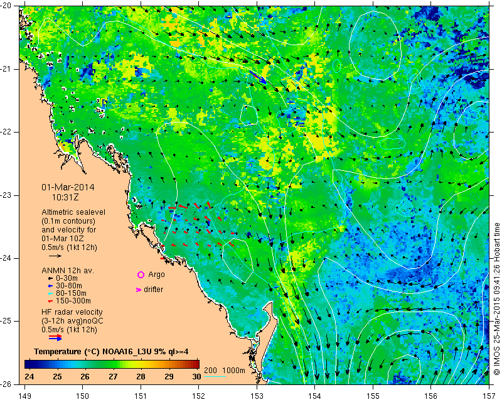Image resolution: width=502 pixels, height=402 pixels.
Task: Click the dark blue end of temperature color bar
Action: (x=29, y=364)
